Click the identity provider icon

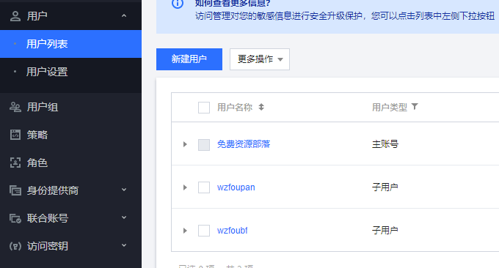click(15, 190)
